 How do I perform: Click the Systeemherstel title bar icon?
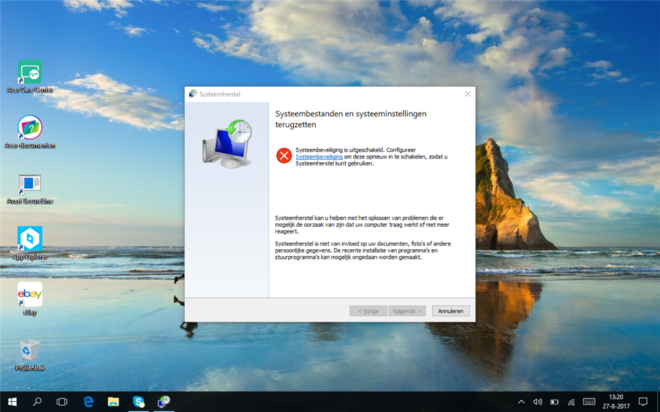(193, 94)
